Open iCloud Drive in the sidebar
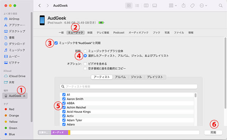This screenshot has height=140, width=227. click(15, 76)
